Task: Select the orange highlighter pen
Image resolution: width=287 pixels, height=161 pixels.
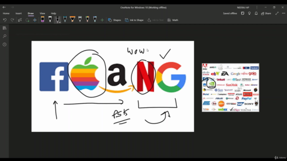Action: pyautogui.click(x=73, y=19)
